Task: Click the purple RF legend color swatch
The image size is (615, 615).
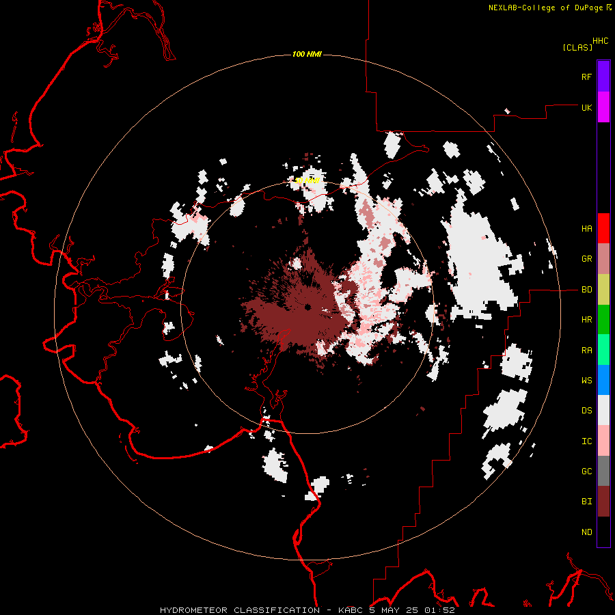Action: click(603, 77)
